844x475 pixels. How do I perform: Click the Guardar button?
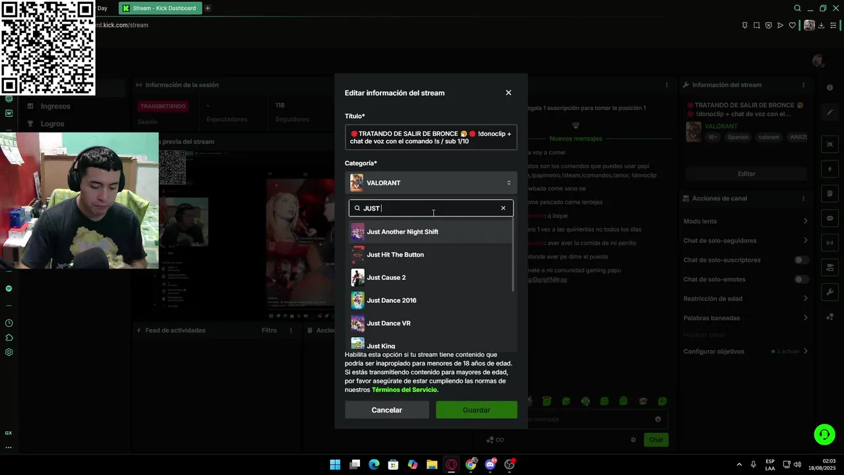click(476, 410)
